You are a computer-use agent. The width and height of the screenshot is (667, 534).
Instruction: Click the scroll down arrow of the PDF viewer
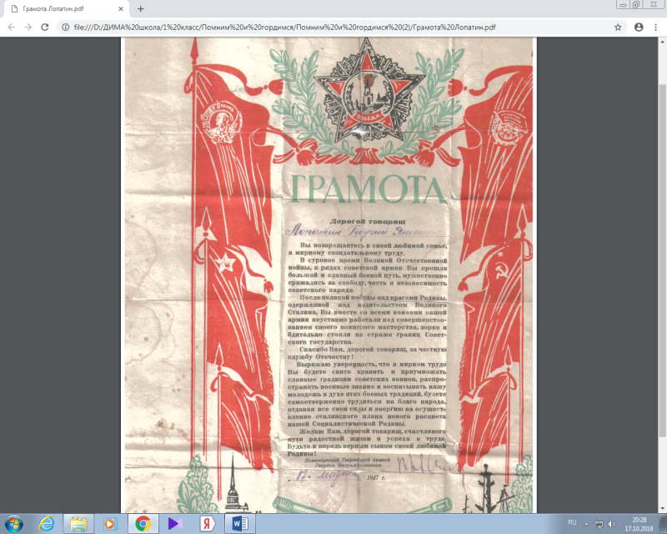(x=662, y=508)
